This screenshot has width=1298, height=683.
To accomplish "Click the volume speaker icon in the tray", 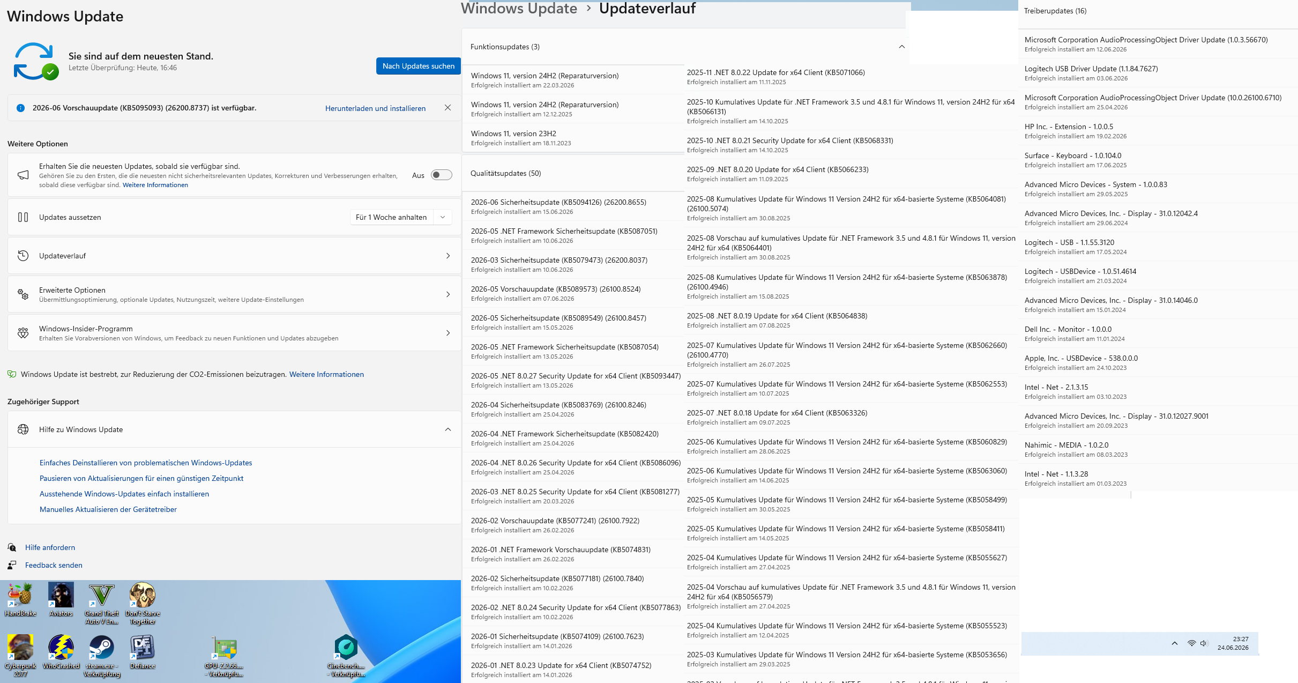I will (1204, 643).
